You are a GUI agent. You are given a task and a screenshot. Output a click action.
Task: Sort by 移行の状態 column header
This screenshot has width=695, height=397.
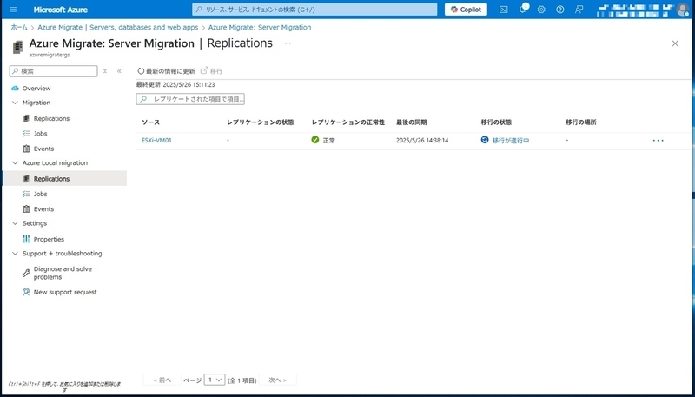pyautogui.click(x=496, y=122)
